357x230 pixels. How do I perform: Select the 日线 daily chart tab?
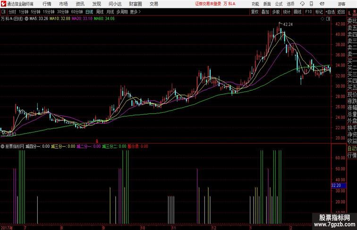89,12
